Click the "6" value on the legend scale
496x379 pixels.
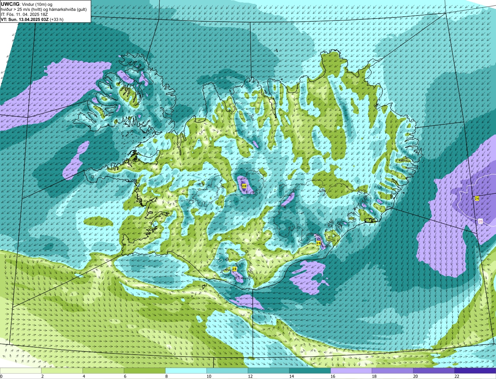pos(125,376)
